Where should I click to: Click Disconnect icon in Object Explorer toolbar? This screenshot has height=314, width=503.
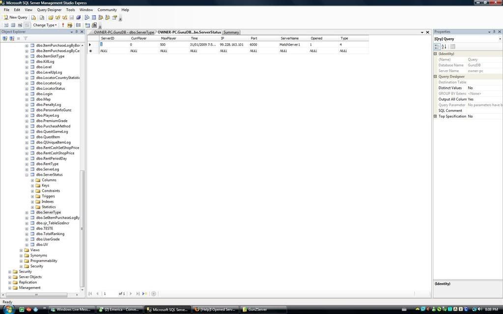pos(12,38)
